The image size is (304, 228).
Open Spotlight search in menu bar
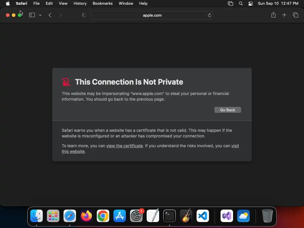[x=240, y=4]
